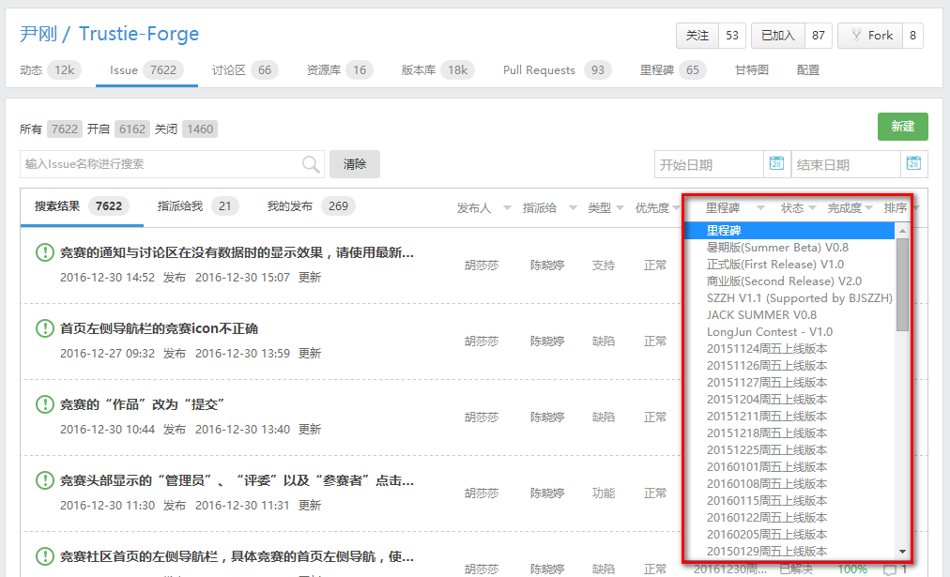Choose 20160101周五上线版本 option
This screenshot has width=950, height=577.
coord(789,467)
